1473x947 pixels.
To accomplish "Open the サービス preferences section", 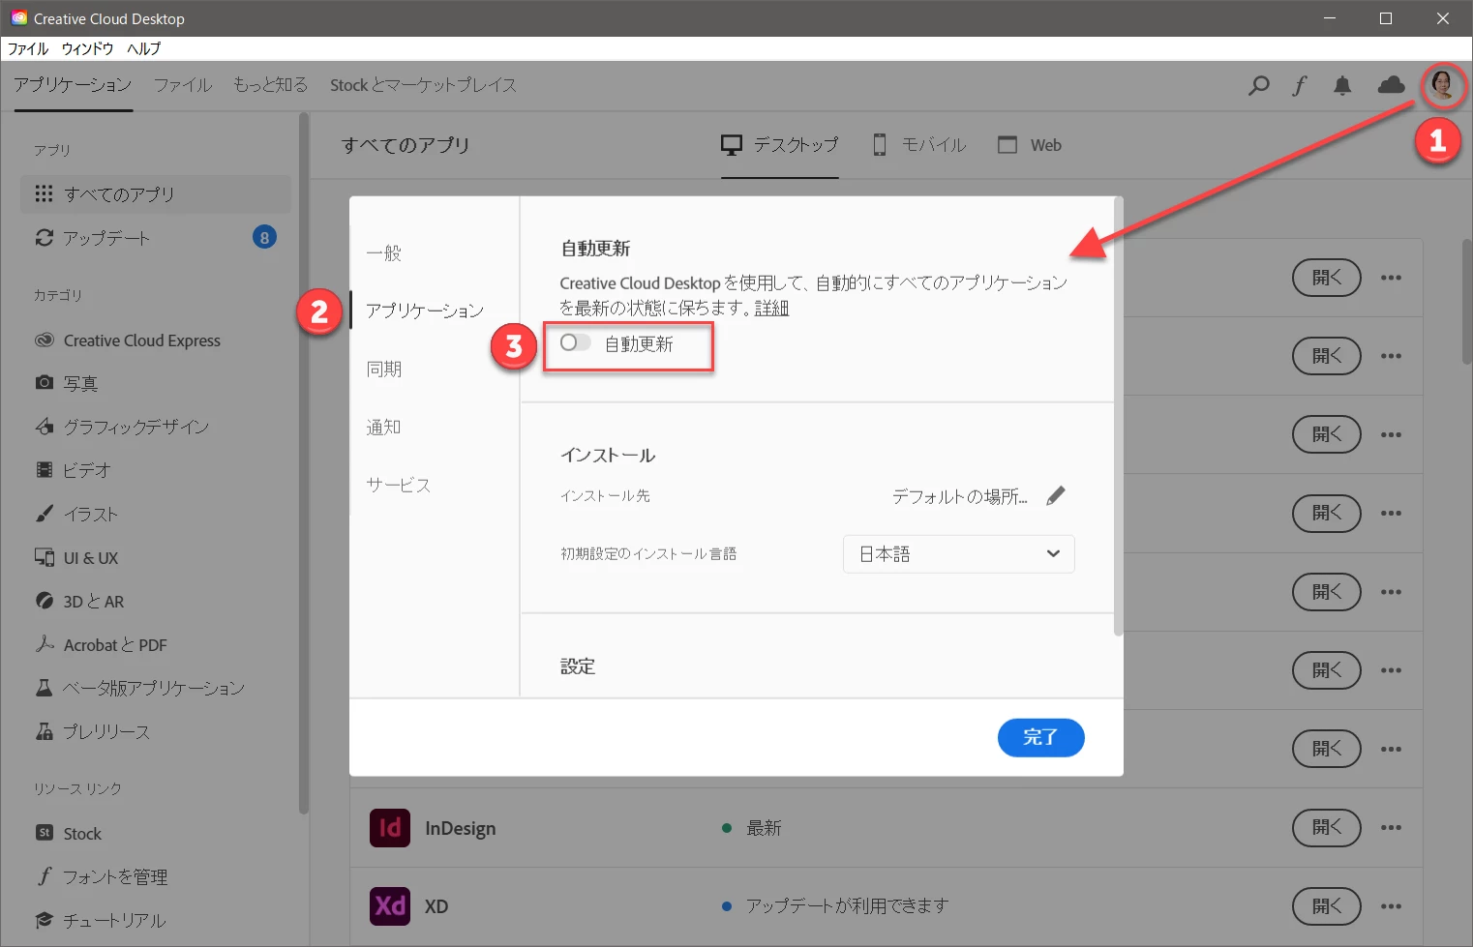I will point(398,485).
